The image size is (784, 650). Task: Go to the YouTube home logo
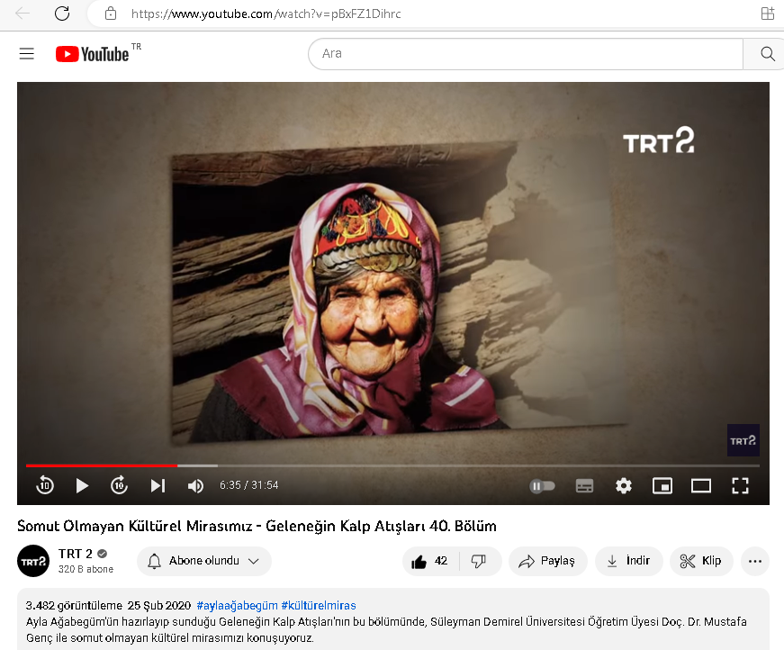93,54
